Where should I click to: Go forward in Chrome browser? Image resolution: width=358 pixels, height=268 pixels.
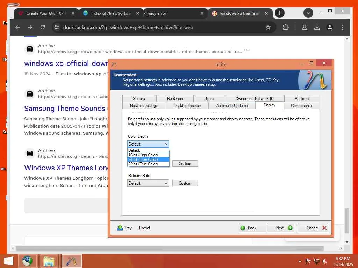tap(30, 27)
